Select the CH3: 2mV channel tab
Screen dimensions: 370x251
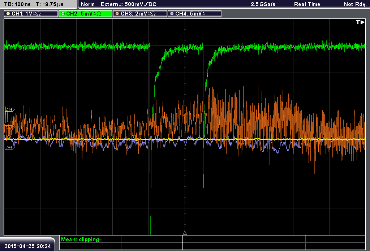tap(140, 14)
